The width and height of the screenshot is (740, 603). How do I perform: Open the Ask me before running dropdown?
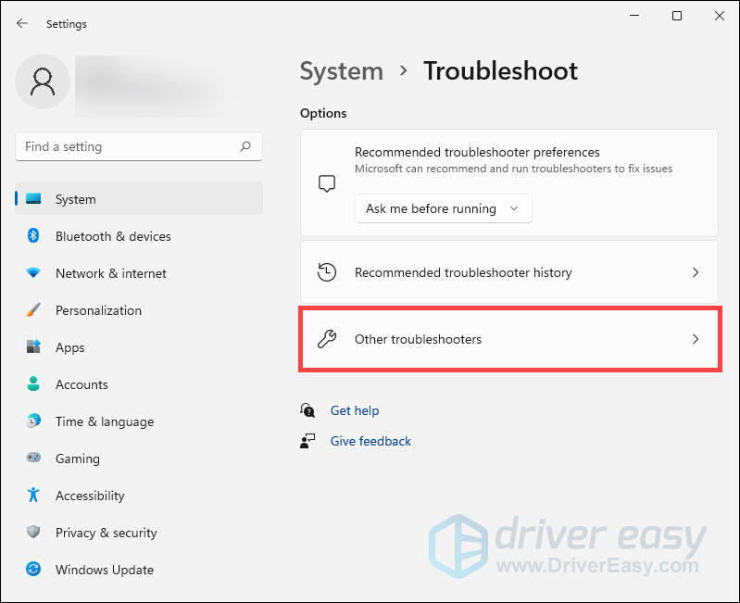[x=443, y=208]
